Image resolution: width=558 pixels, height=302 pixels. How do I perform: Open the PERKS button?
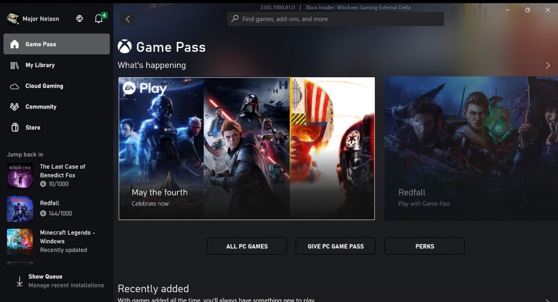click(x=424, y=246)
